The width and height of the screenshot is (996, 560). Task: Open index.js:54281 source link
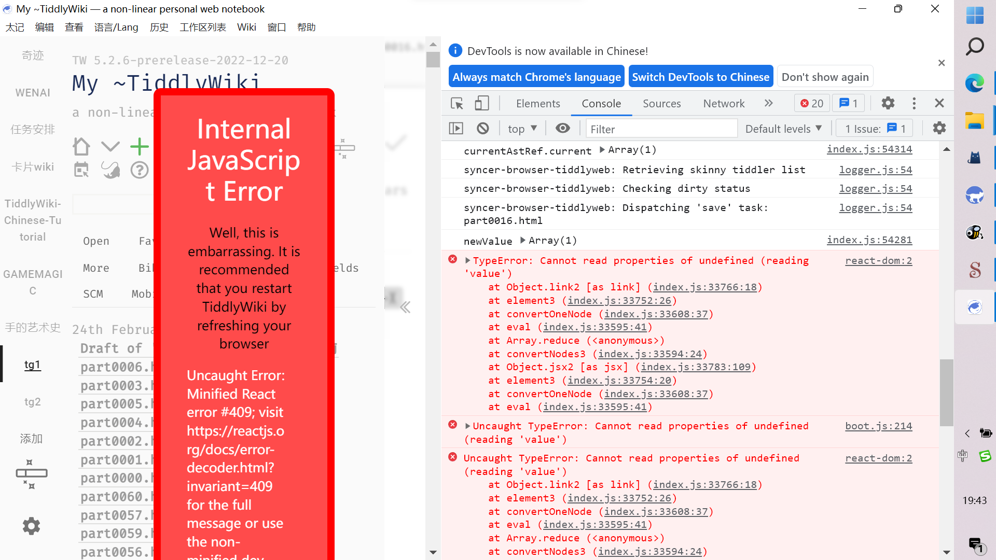[x=869, y=240]
